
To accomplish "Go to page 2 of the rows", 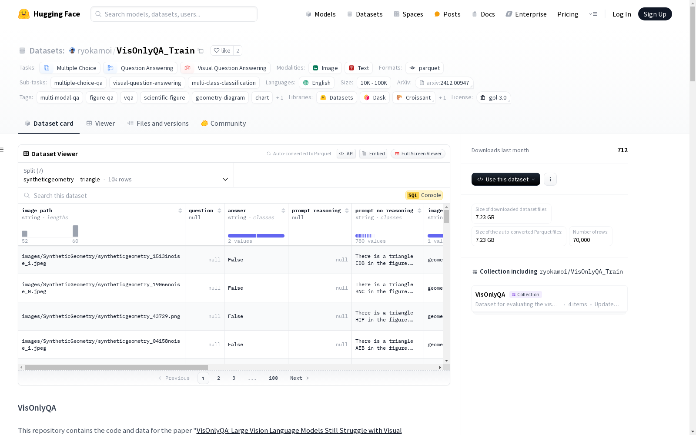I will pyautogui.click(x=218, y=378).
